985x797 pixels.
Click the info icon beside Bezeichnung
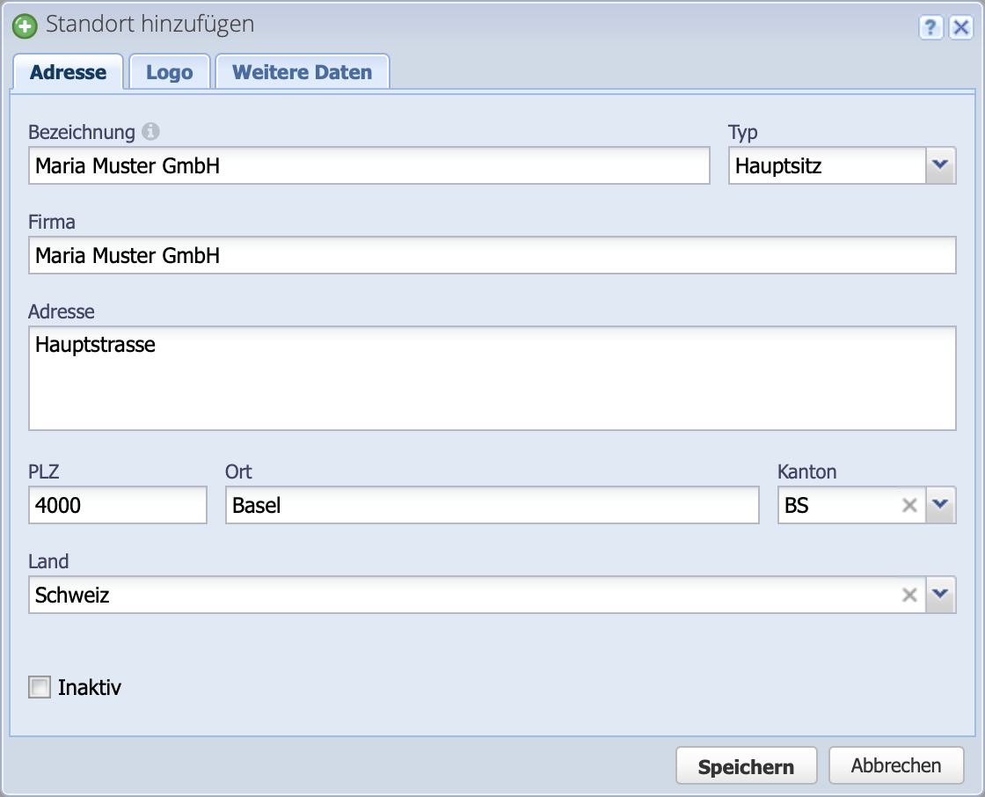[x=151, y=130]
